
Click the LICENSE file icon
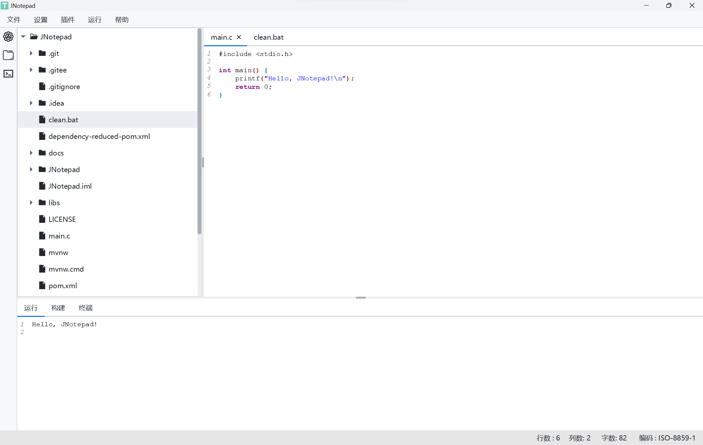click(42, 219)
